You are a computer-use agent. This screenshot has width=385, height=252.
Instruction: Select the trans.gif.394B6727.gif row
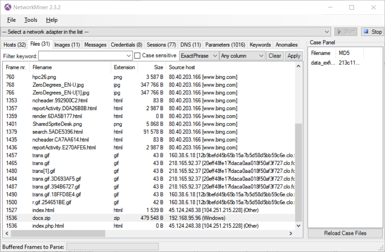coord(149,187)
